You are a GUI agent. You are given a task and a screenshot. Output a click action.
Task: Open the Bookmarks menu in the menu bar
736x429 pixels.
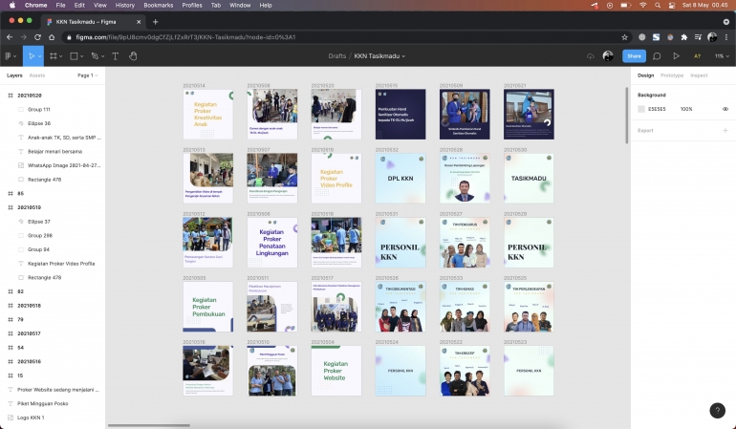[158, 5]
